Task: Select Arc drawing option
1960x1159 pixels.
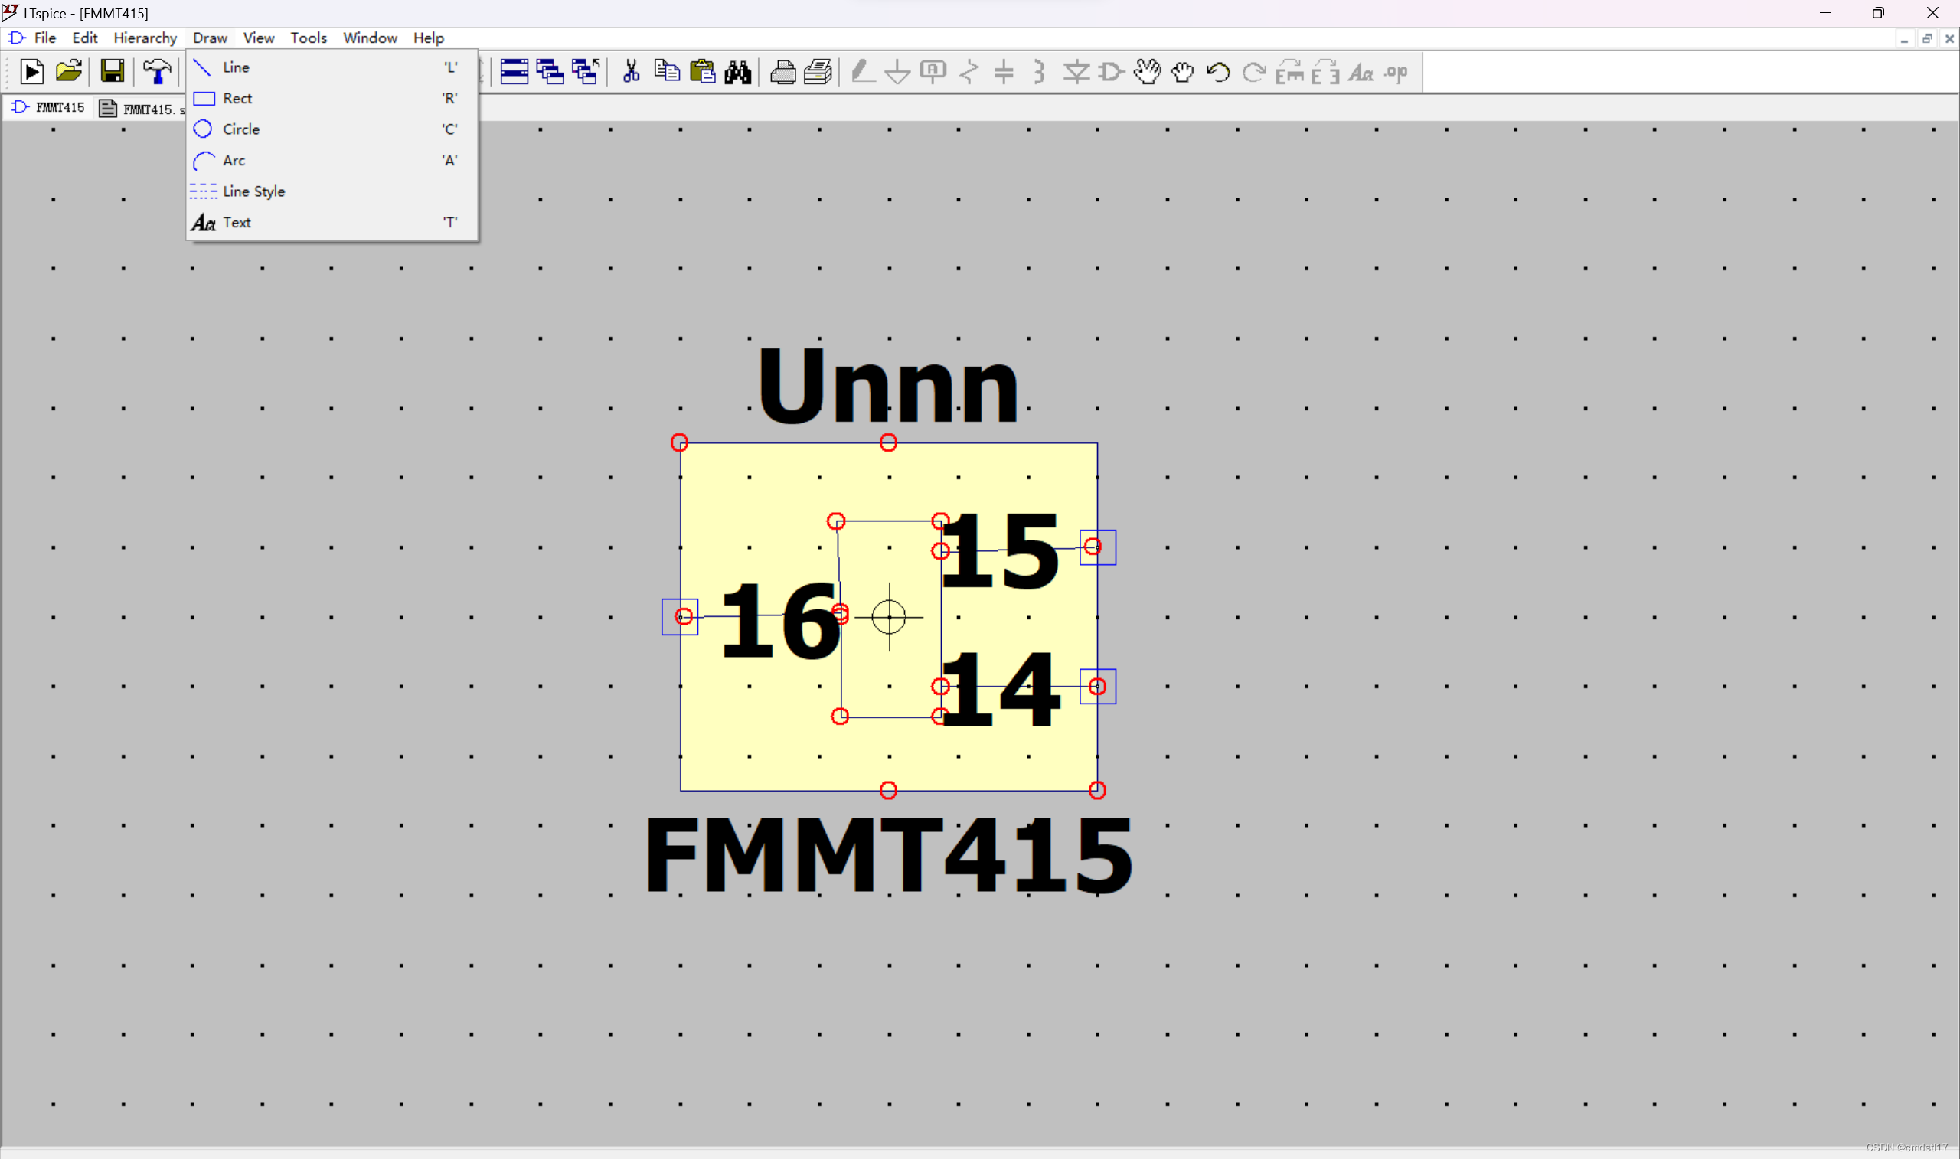Action: click(x=234, y=160)
